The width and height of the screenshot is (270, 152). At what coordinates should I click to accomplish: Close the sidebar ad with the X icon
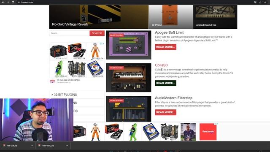(x=103, y=43)
